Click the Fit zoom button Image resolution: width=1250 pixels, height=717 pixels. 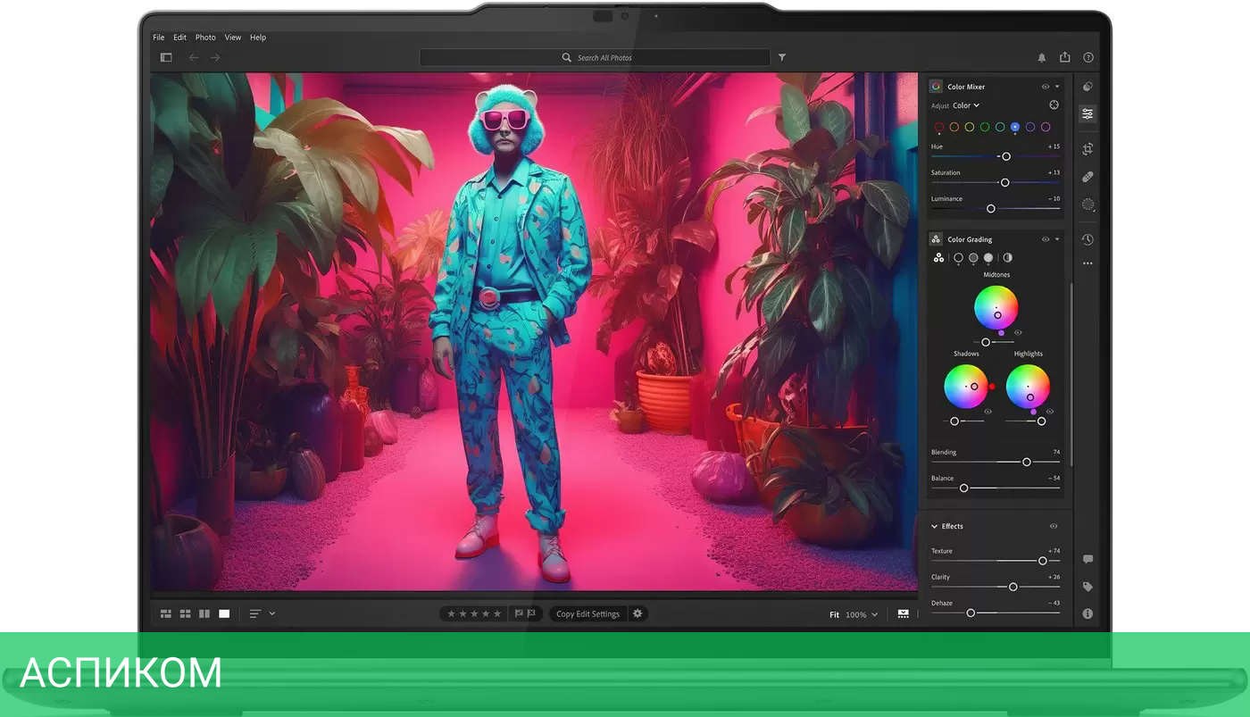click(834, 614)
